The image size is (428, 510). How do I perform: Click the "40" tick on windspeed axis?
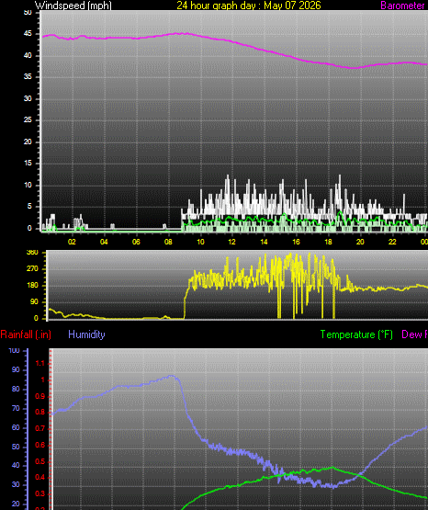coord(28,55)
